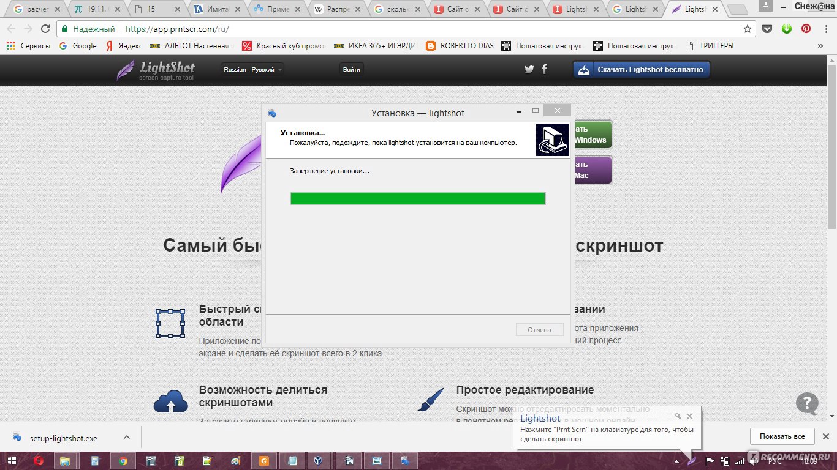Click the Lightshot feather icon in the system tray
The image size is (837, 470).
pyautogui.click(x=692, y=461)
